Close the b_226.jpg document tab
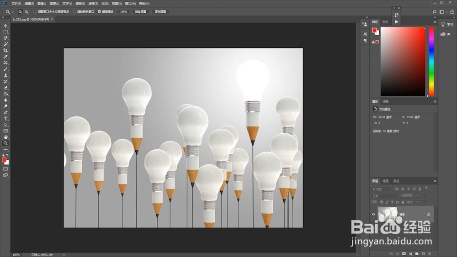Viewport: 457px width, 257px height. click(52, 19)
